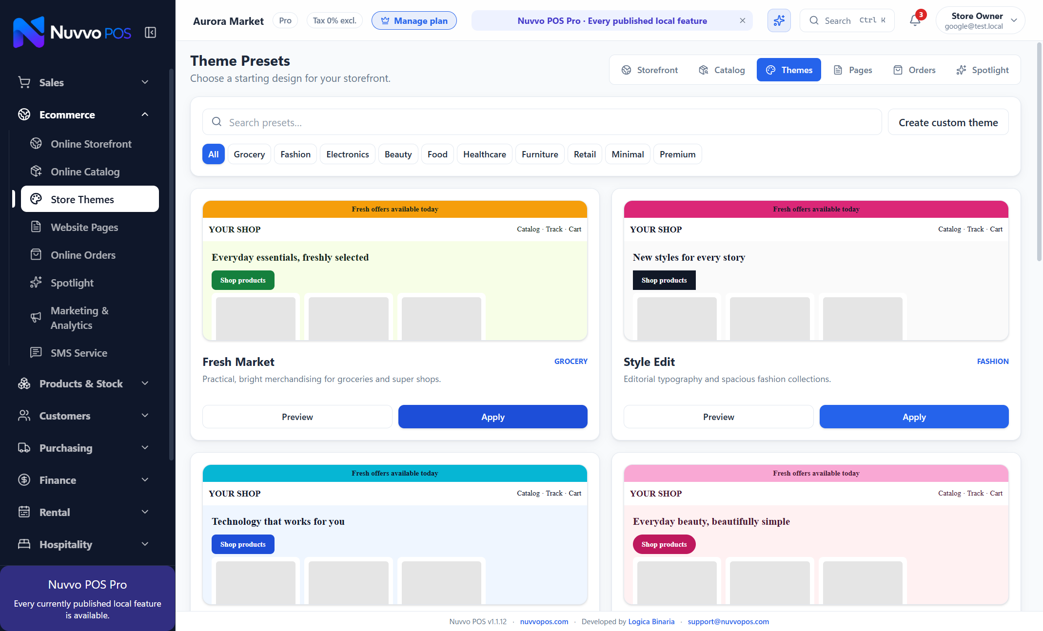Expand the Rental chevron
This screenshot has height=631, width=1043.
[x=145, y=512]
